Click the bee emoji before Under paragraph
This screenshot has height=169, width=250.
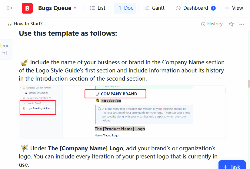[24, 148]
